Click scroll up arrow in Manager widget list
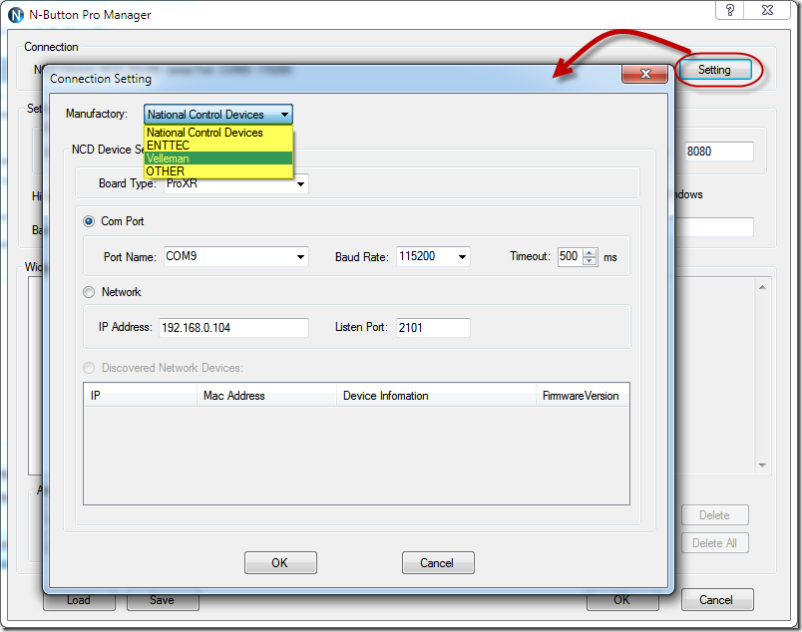Image resolution: width=802 pixels, height=632 pixels. coord(762,287)
